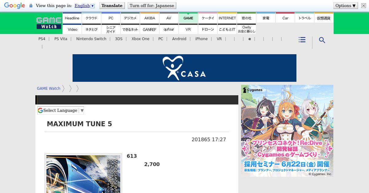
Task: Open the 窓の杜 tab
Action: pos(247,18)
